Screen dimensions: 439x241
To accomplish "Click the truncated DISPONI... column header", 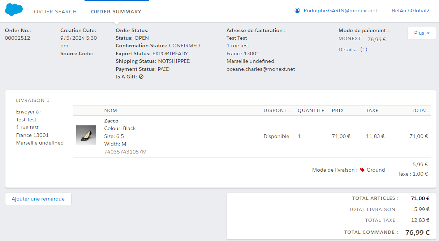I will pyautogui.click(x=277, y=111).
